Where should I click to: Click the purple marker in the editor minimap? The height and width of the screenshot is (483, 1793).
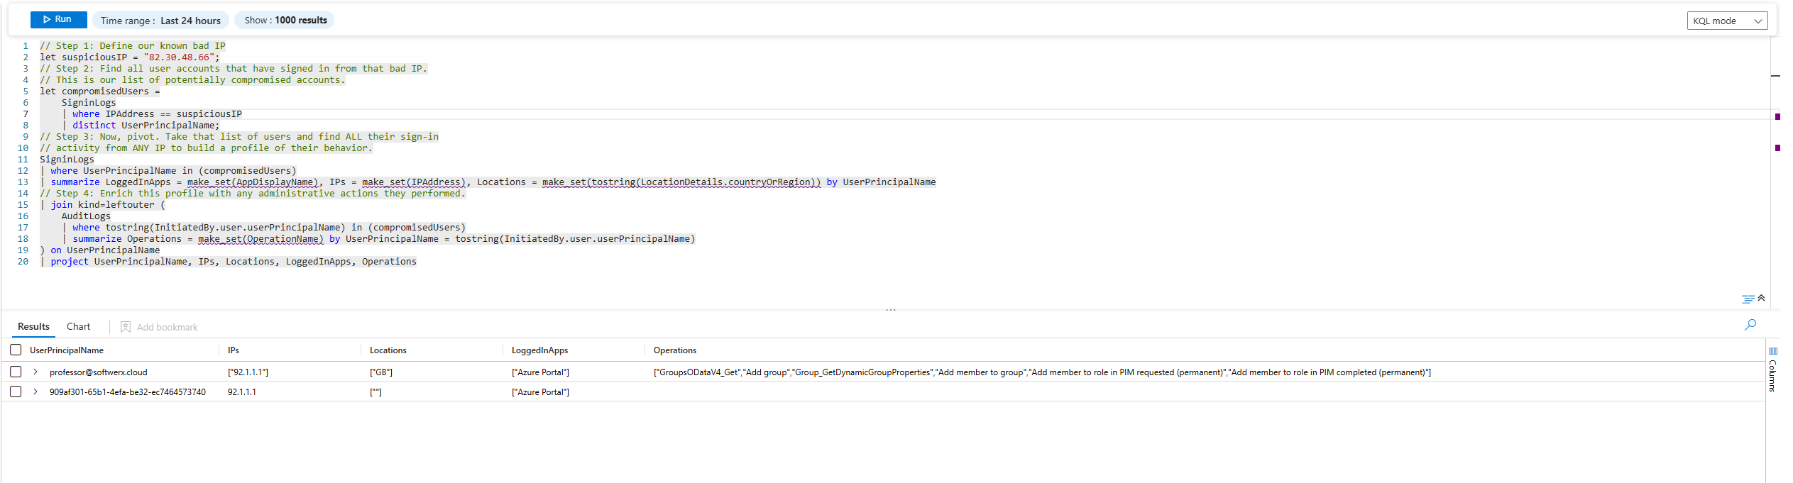pyautogui.click(x=1777, y=116)
